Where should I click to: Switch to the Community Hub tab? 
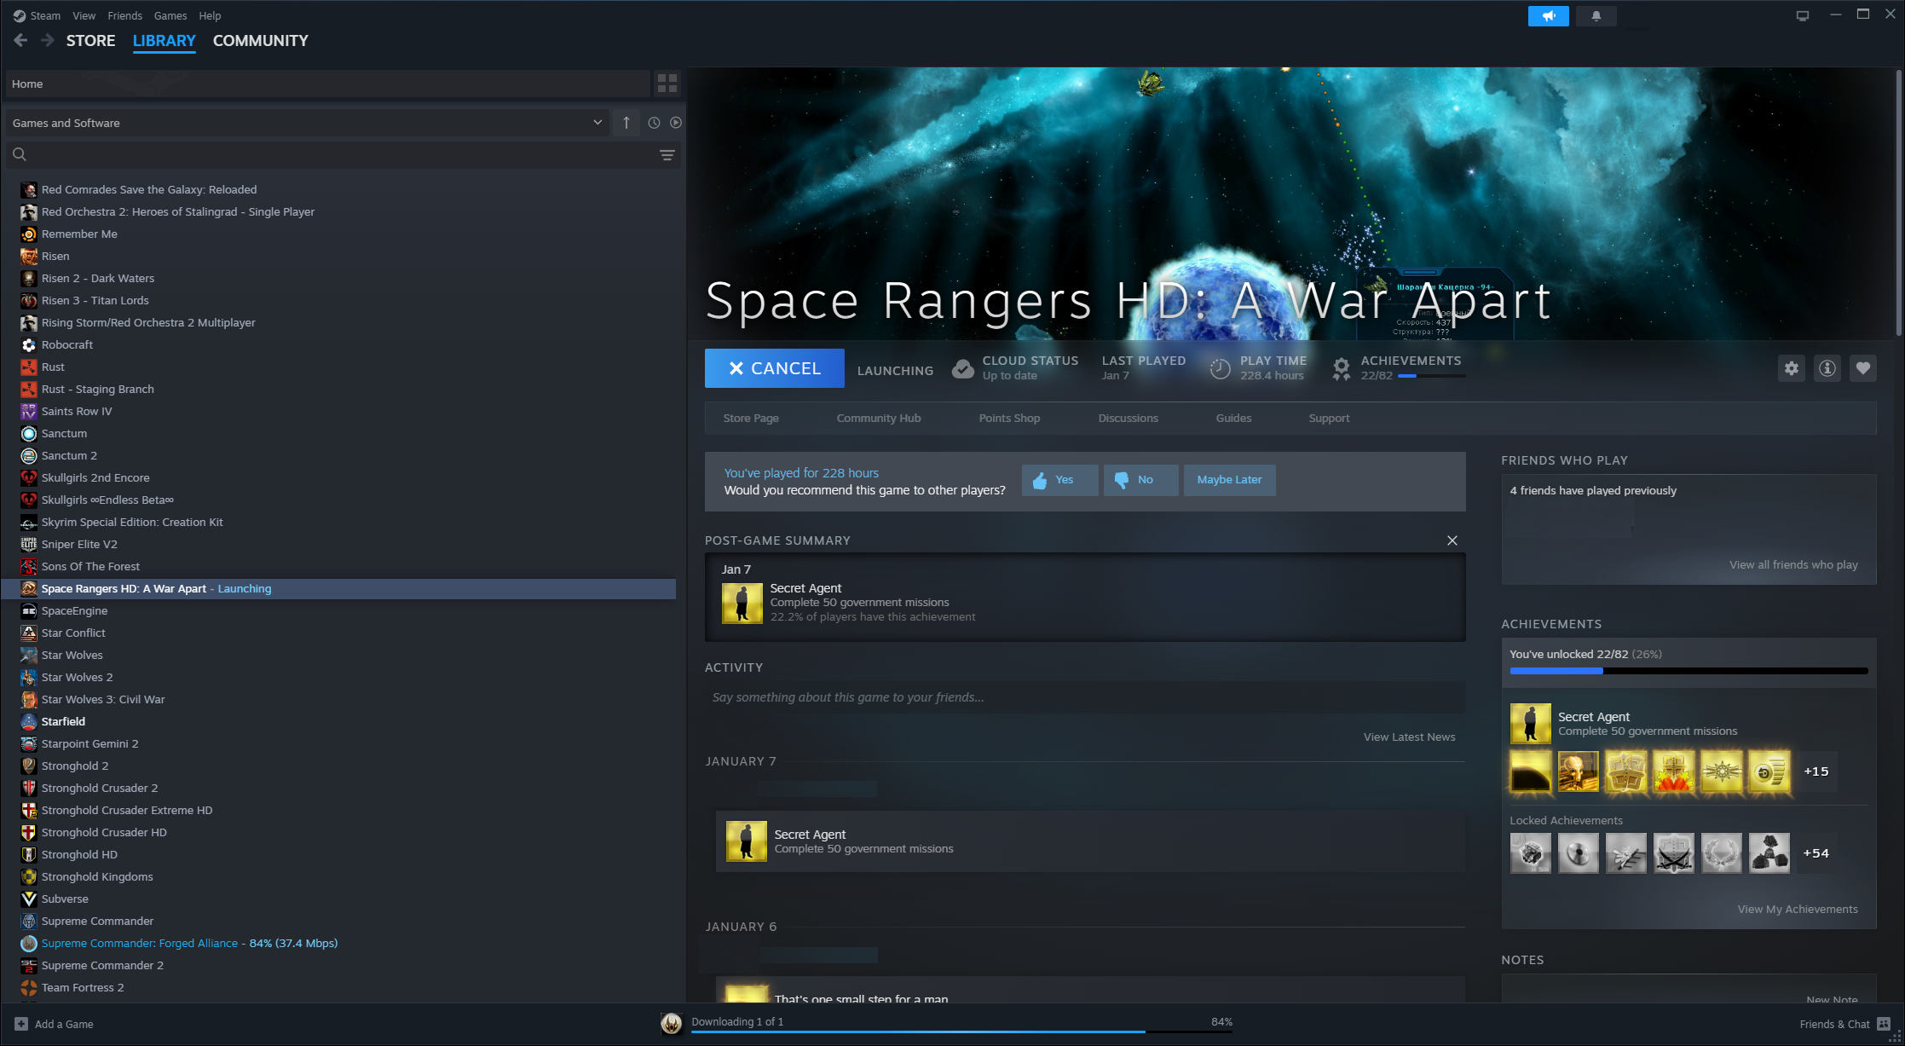tap(878, 418)
